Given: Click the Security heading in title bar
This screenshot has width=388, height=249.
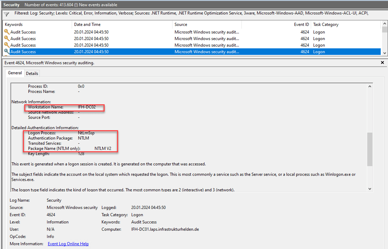Looking at the screenshot, I should point(11,5).
